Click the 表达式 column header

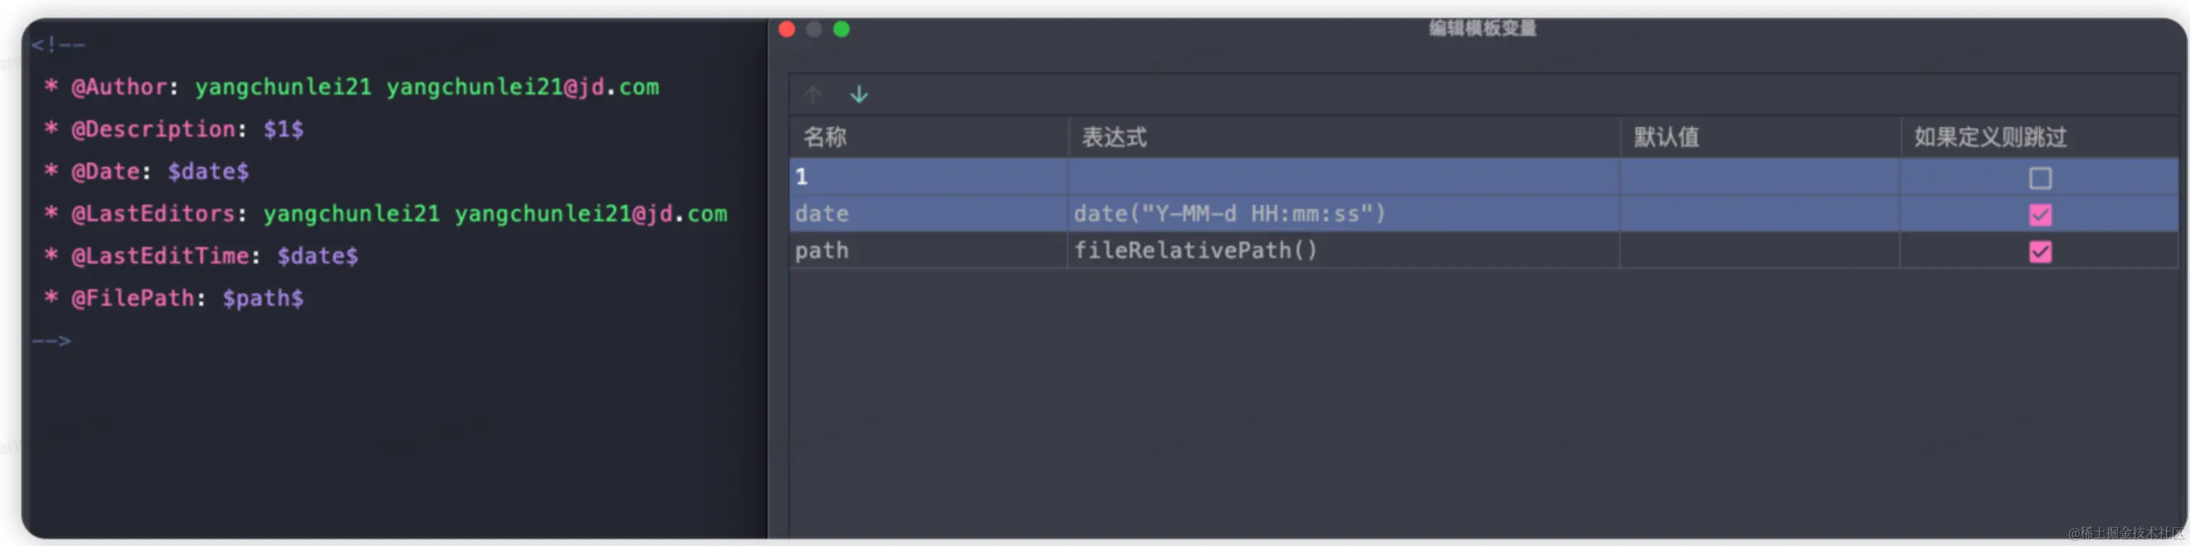pos(1114,137)
